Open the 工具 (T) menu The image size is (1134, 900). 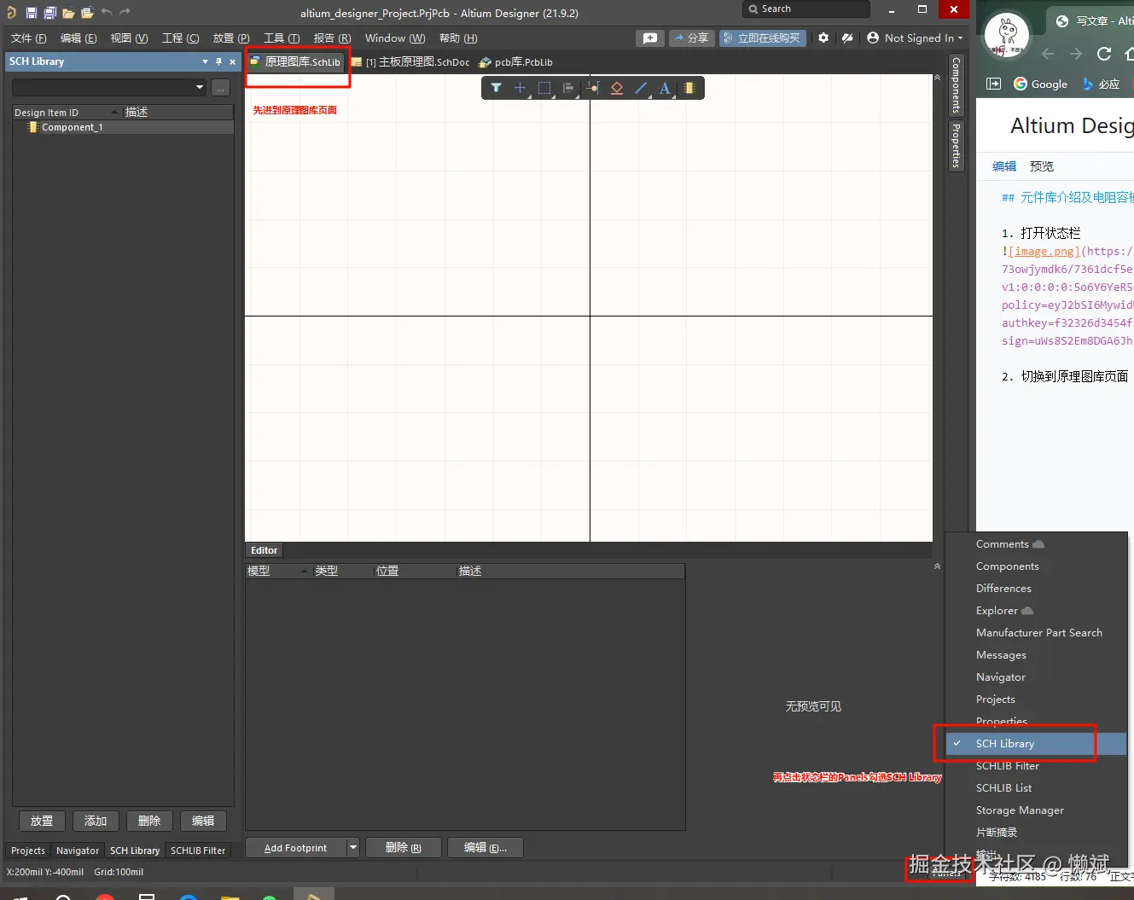click(x=282, y=38)
